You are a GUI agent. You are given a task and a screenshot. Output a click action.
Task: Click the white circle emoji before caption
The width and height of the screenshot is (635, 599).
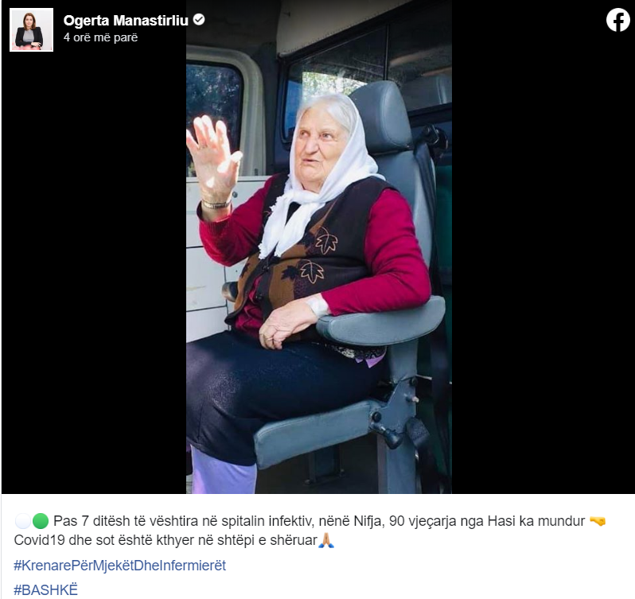tap(22, 521)
